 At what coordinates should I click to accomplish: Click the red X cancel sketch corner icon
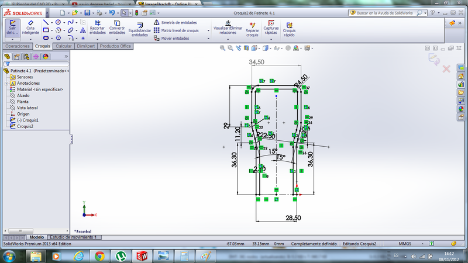pyautogui.click(x=446, y=69)
